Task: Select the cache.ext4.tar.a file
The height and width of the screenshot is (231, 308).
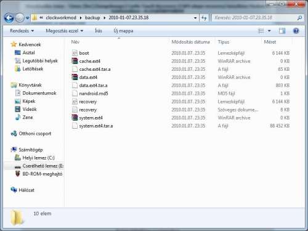Action: (95, 70)
